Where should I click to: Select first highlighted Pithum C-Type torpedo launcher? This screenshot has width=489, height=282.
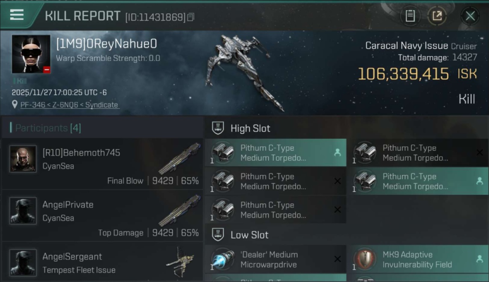click(276, 153)
